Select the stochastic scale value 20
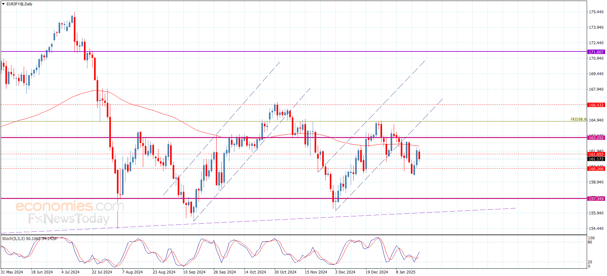Viewport: 607px width, 276px height. pos(590,262)
